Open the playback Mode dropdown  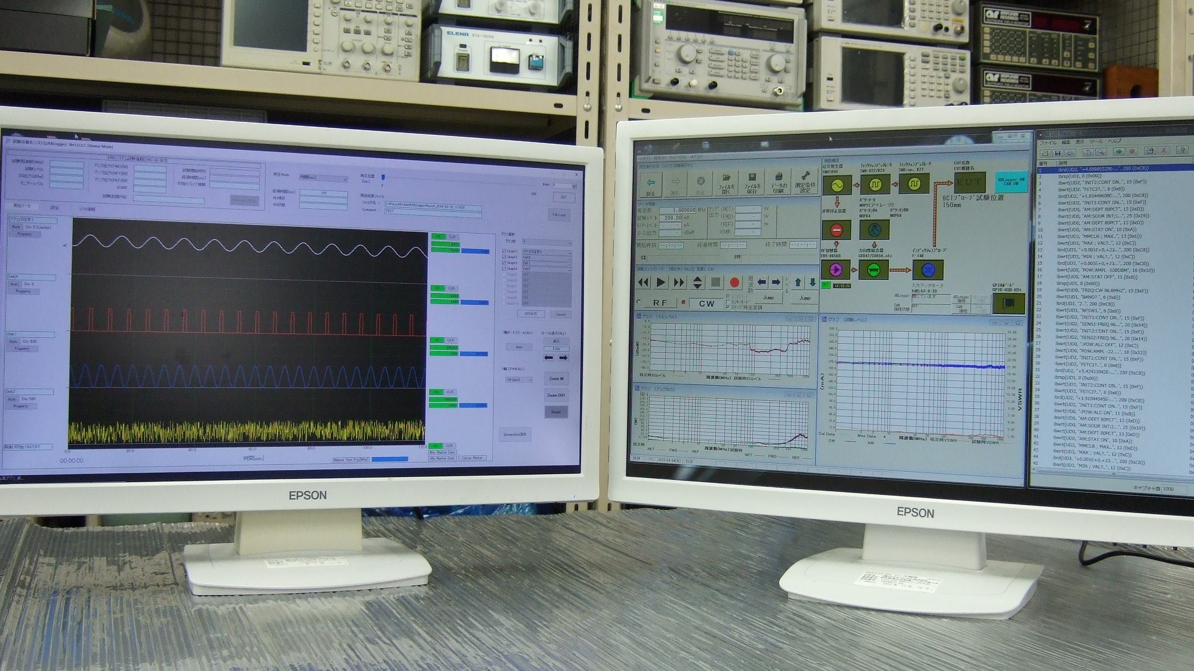point(323,177)
